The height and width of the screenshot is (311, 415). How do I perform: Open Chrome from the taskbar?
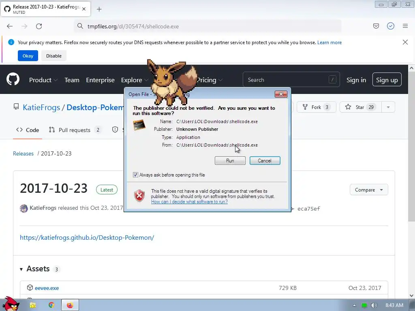[51, 305]
